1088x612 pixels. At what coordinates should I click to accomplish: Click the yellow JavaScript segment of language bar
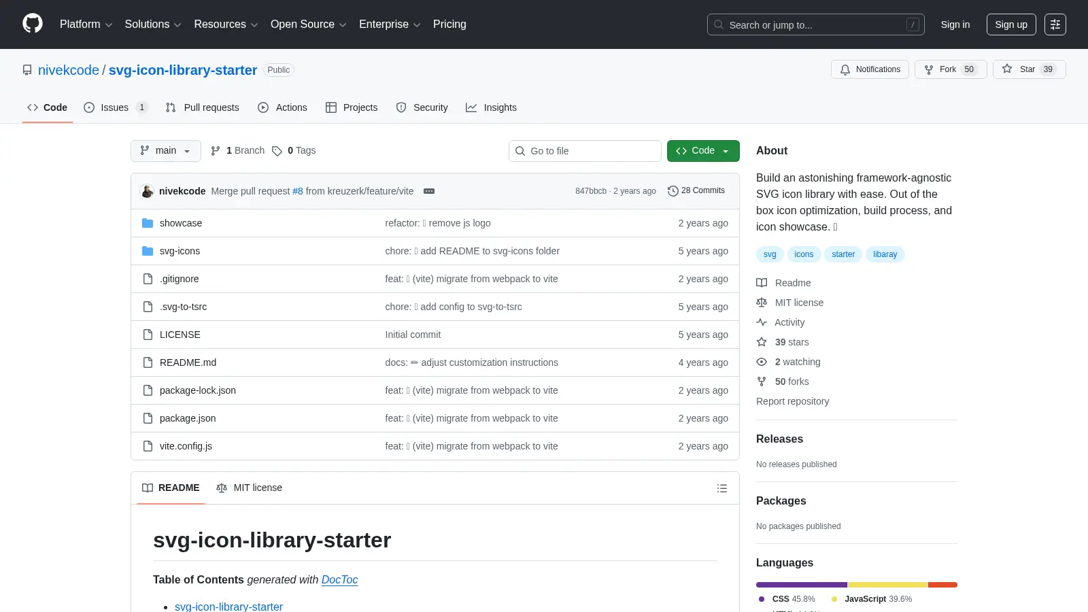point(887,585)
